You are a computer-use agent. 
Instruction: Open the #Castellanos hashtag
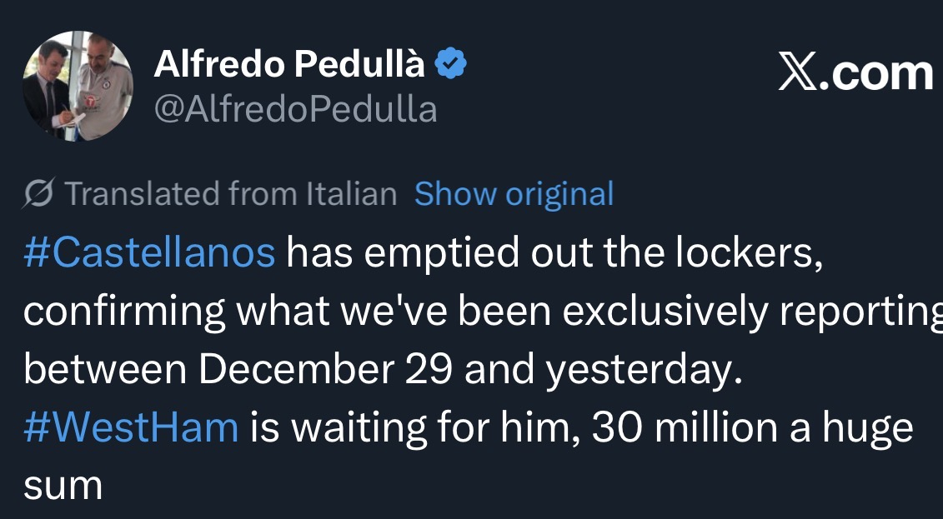149,253
